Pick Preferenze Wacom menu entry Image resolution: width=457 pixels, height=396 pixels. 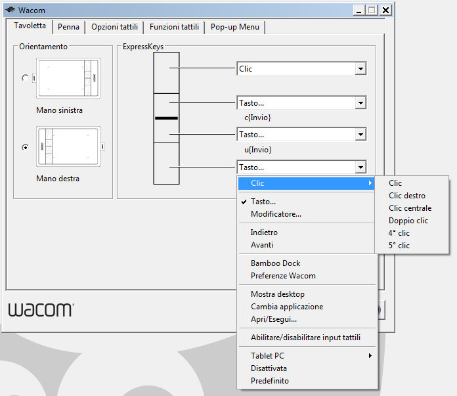(307, 276)
